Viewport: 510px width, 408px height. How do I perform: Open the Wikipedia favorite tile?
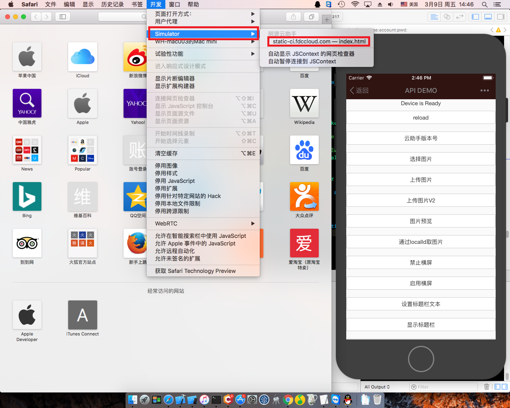[x=304, y=103]
